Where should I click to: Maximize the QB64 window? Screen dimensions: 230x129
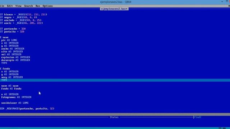(227, 1)
